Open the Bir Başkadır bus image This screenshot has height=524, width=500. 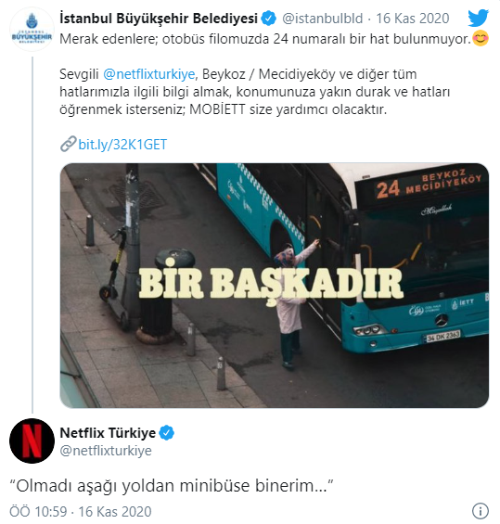coord(275,286)
